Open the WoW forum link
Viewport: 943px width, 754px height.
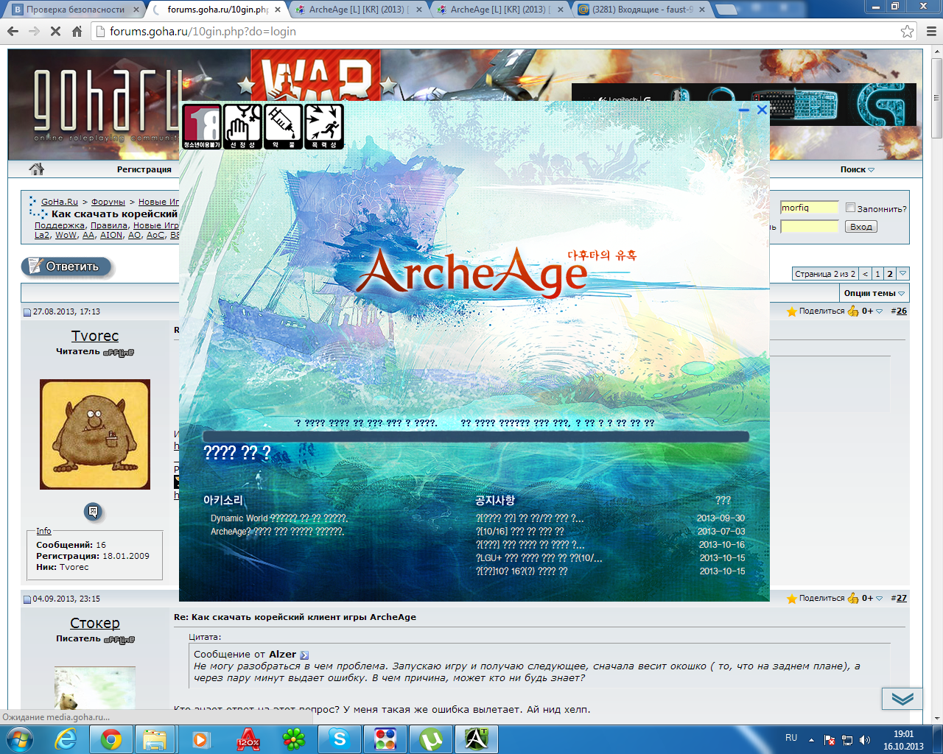(66, 235)
